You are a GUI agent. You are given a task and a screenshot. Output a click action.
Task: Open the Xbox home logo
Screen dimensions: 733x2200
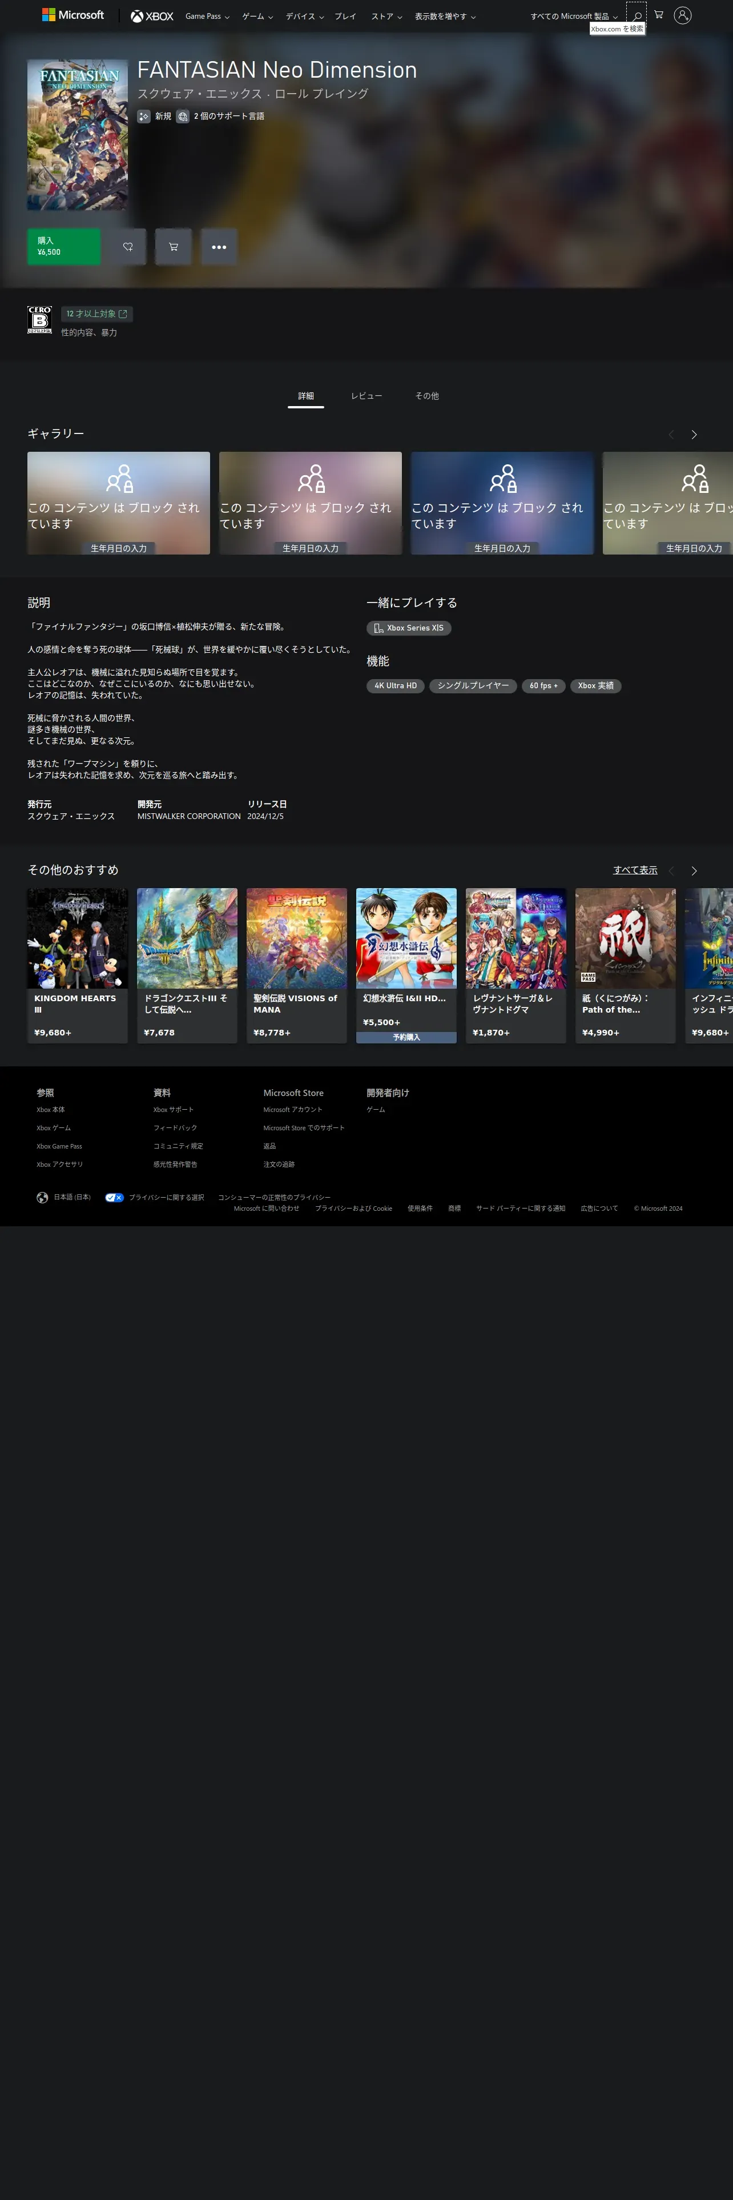[x=152, y=16]
